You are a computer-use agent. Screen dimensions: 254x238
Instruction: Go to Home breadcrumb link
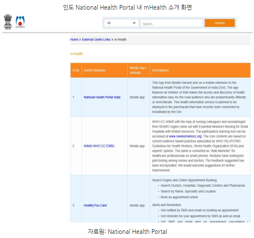[74, 40]
